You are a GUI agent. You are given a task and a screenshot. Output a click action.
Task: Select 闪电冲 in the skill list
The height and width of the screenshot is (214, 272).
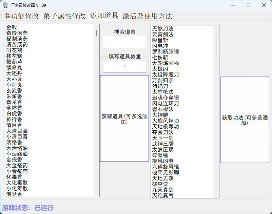160,46
